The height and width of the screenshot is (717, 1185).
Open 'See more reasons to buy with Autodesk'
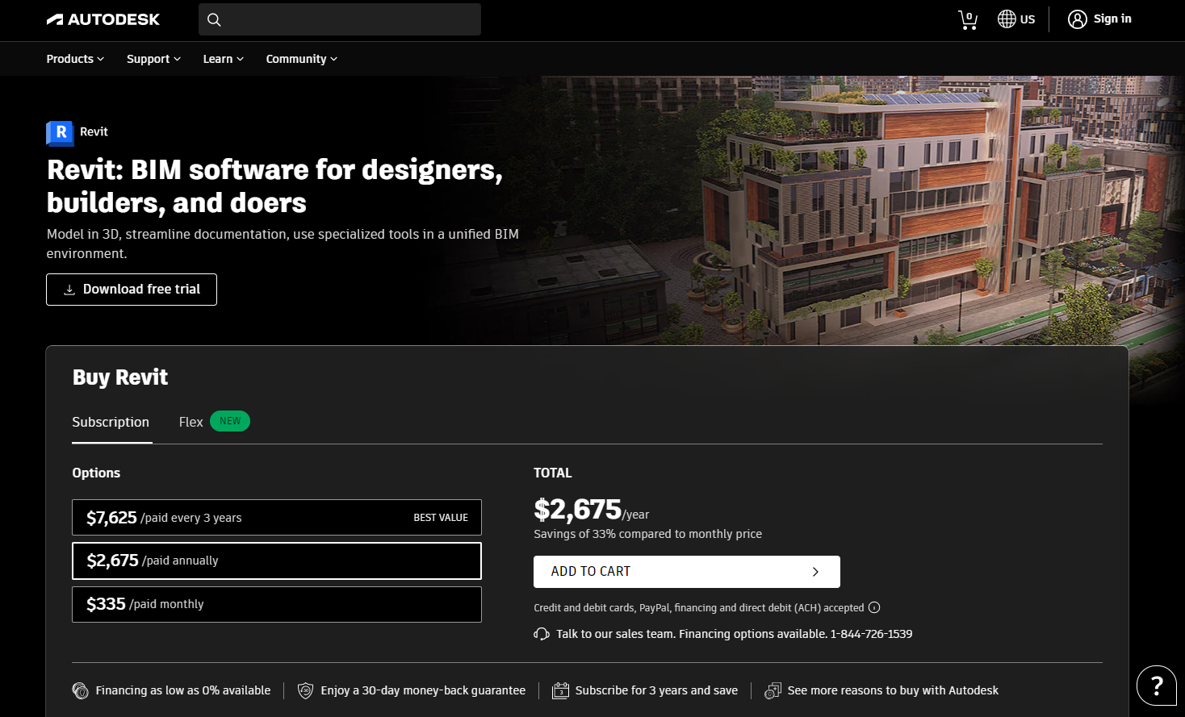point(893,690)
